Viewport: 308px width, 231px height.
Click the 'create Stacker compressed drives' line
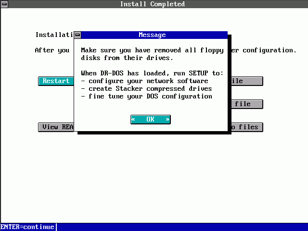[x=146, y=89]
